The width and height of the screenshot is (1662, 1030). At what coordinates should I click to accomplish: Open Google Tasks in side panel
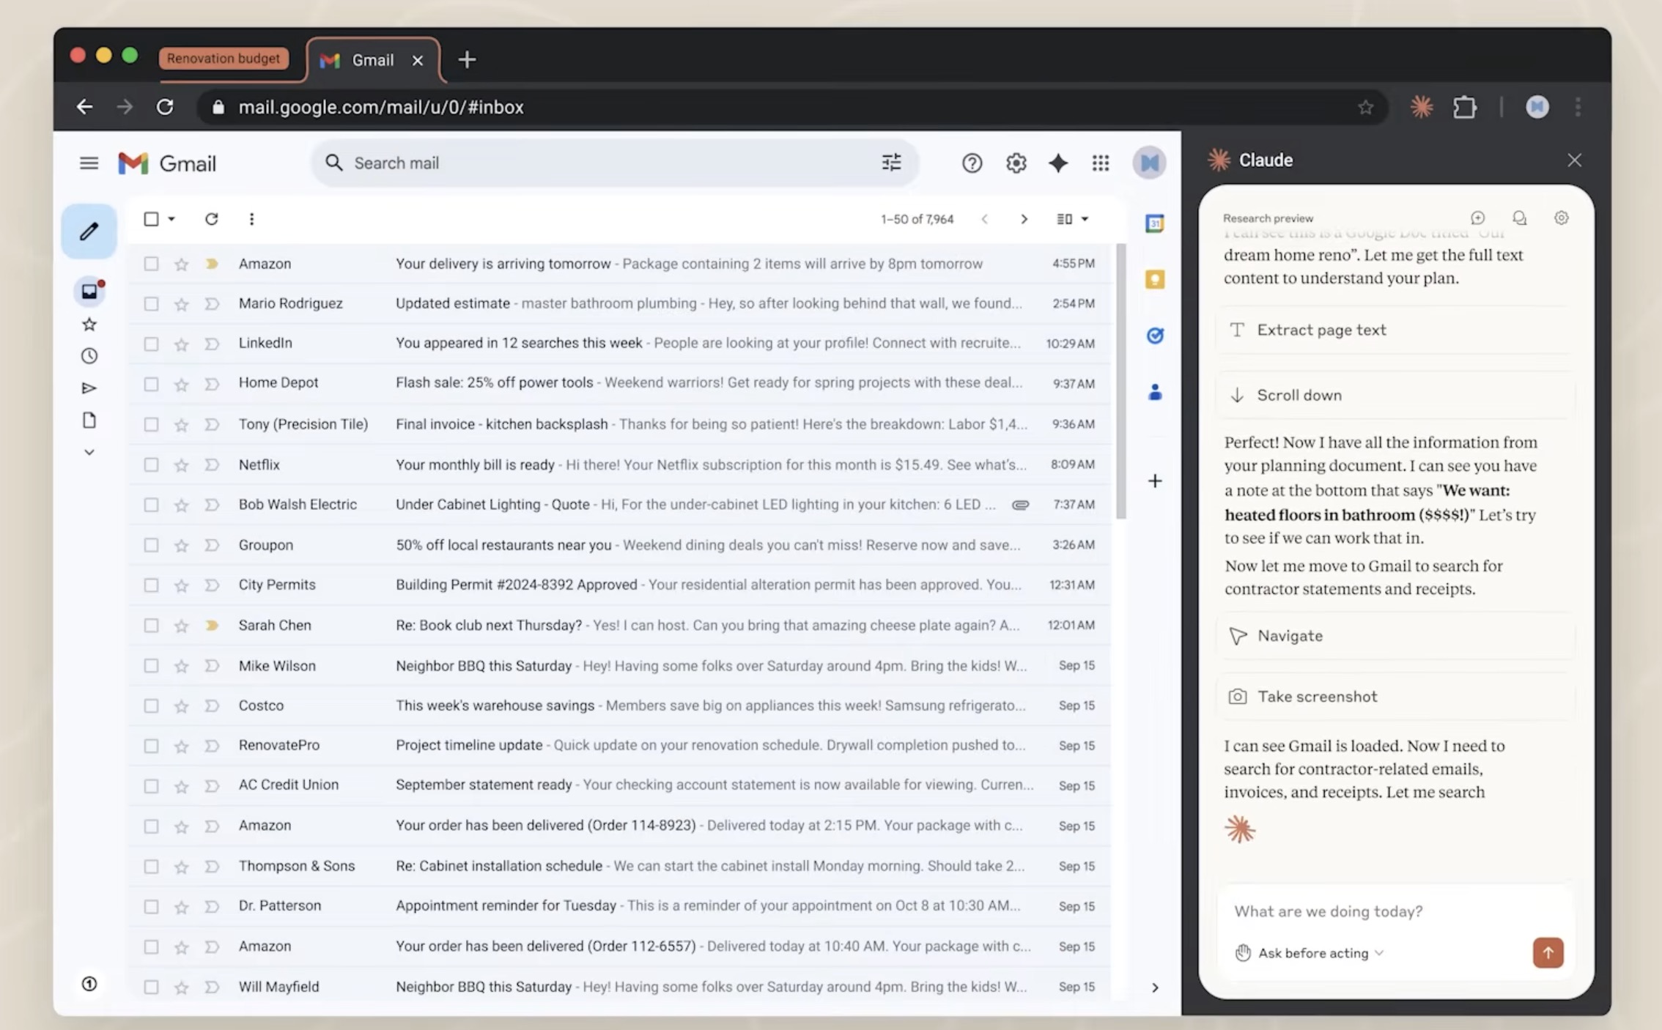point(1154,336)
